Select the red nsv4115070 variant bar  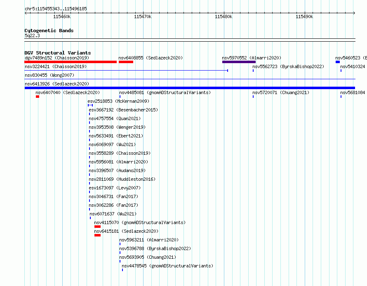97,227
